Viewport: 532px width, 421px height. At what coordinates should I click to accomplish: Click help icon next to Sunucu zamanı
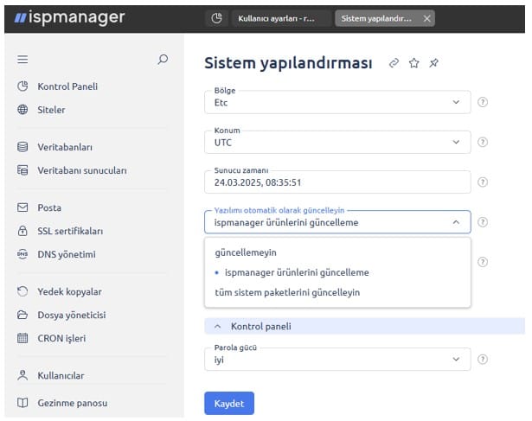pyautogui.click(x=483, y=182)
